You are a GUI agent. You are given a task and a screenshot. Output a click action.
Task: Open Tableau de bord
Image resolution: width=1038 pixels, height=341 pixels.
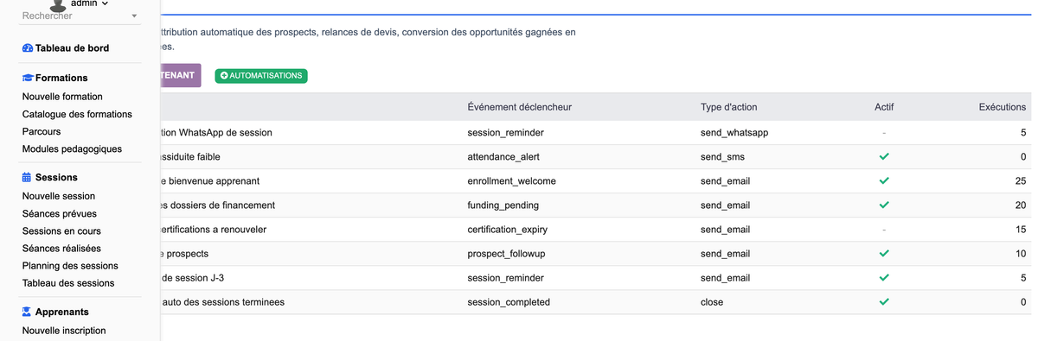[72, 48]
